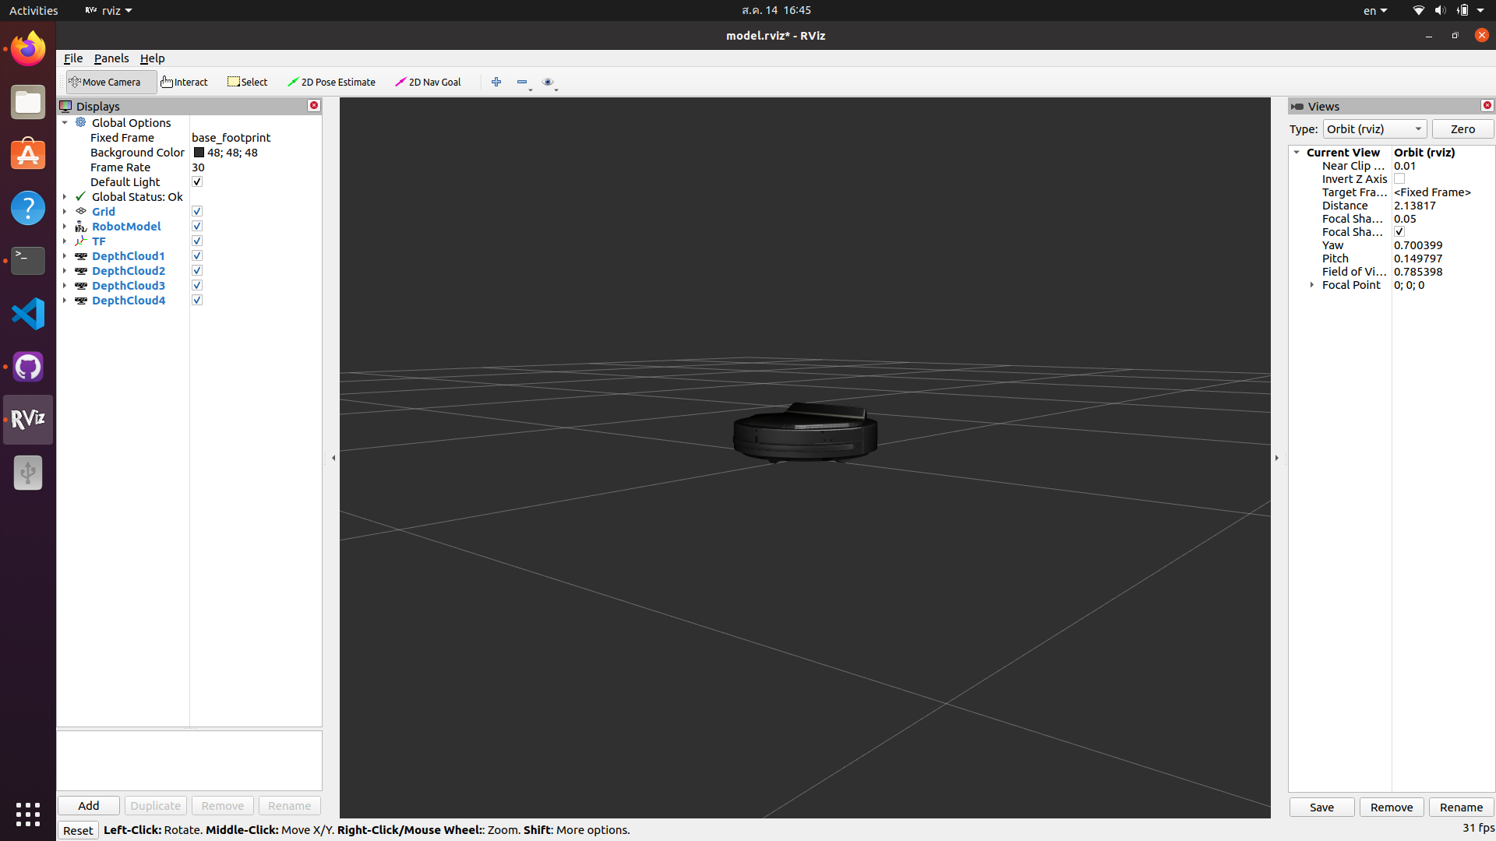This screenshot has height=841, width=1496.
Task: Click the plus icon to add a tool
Action: (x=496, y=82)
